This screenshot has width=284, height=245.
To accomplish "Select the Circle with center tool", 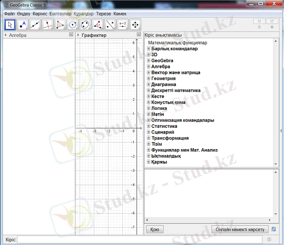I will (x=72, y=25).
